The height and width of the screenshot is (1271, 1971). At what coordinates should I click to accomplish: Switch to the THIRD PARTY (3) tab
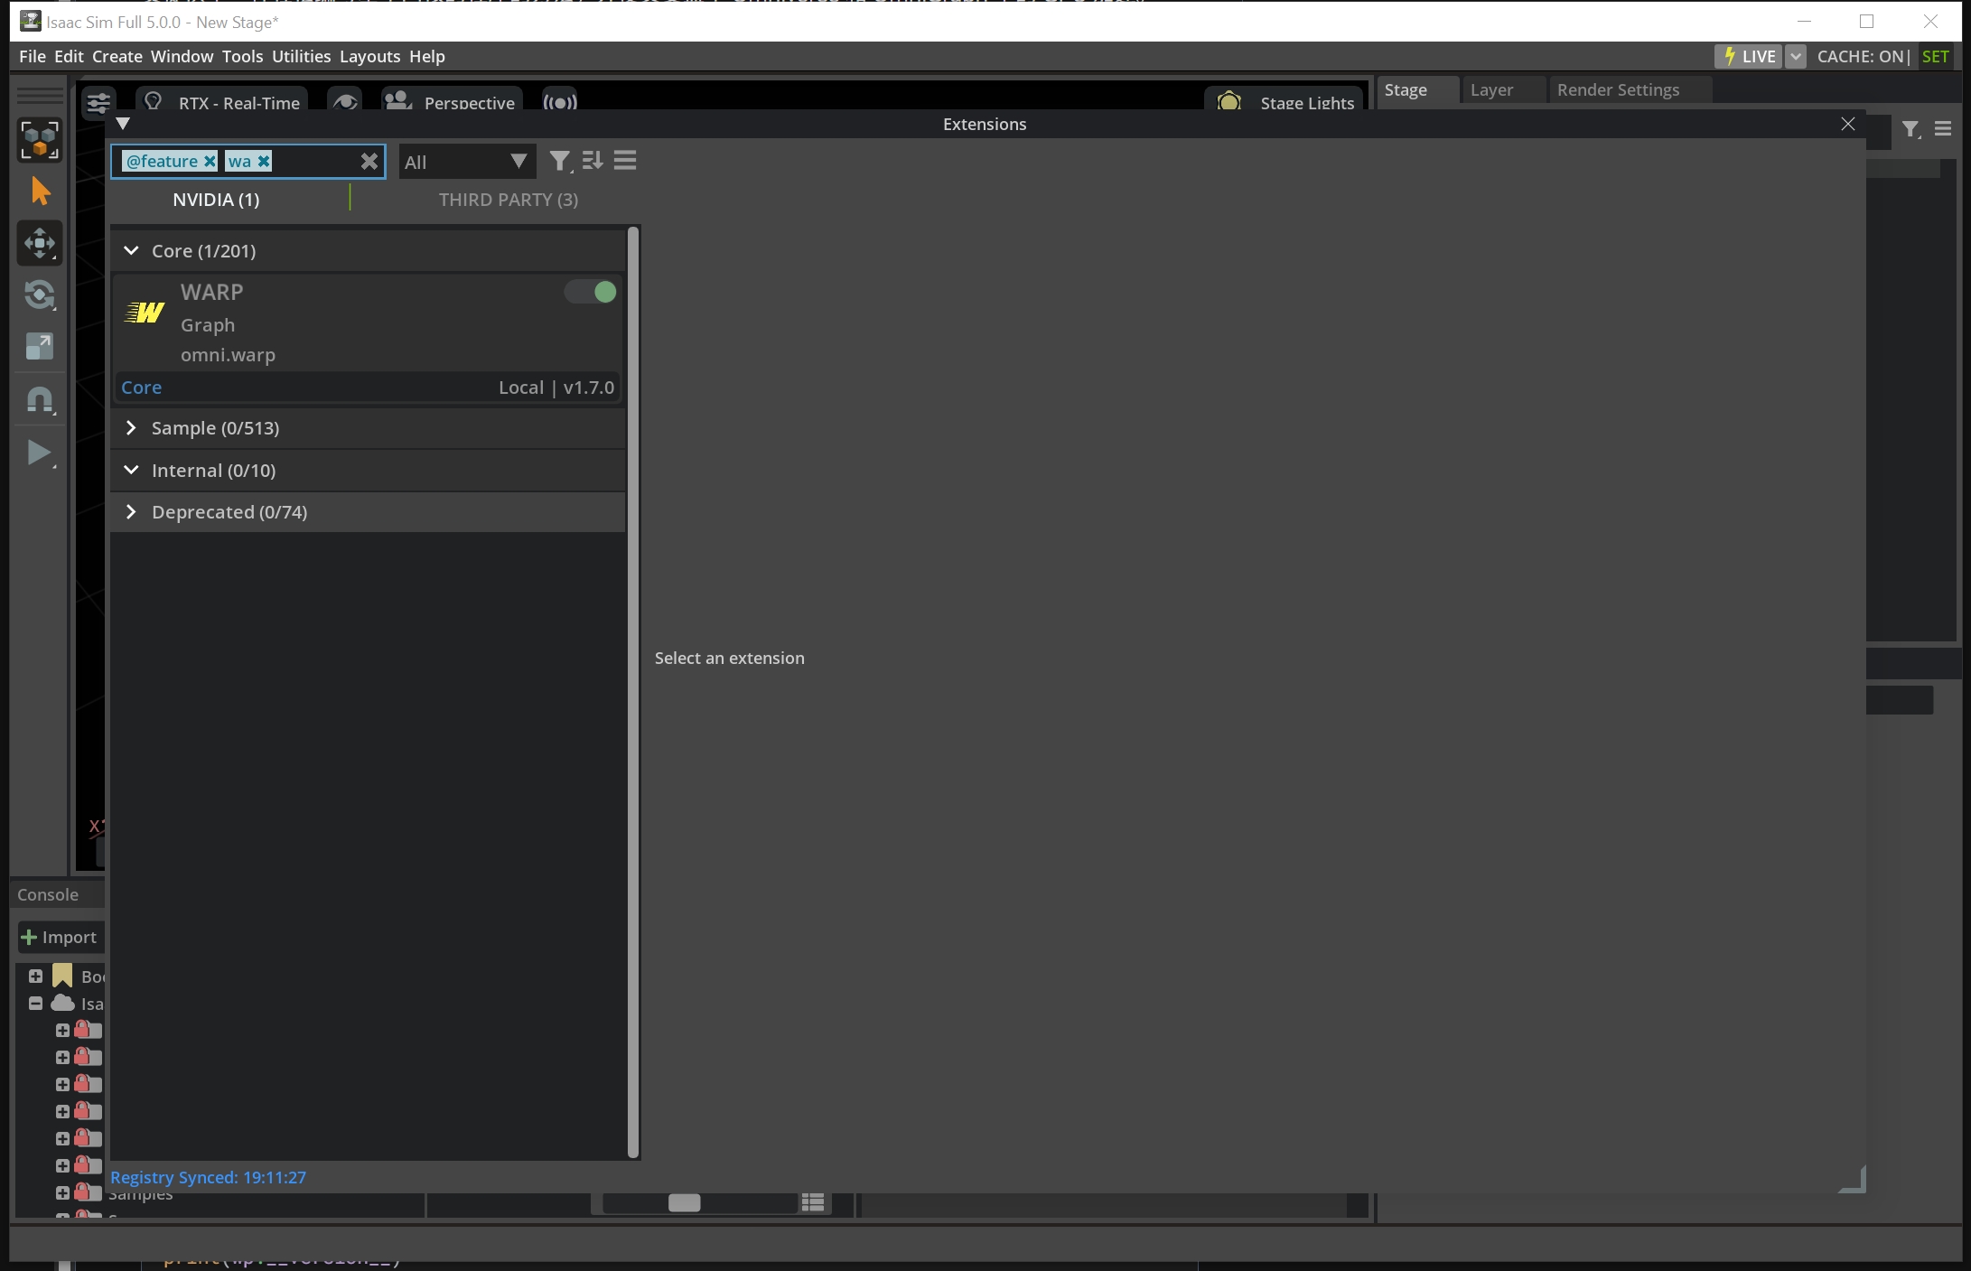click(x=507, y=200)
